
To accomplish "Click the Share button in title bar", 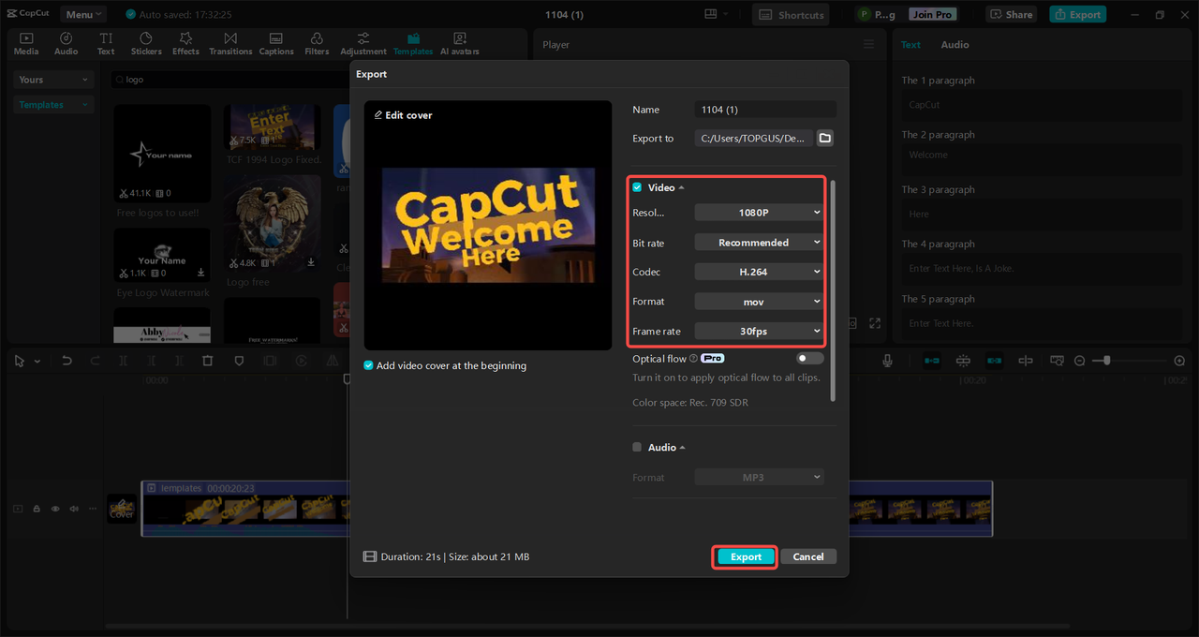I will [x=1010, y=14].
